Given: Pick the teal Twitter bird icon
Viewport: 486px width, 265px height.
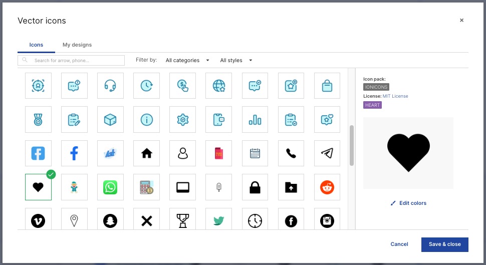Looking at the screenshot, I should [219, 221].
